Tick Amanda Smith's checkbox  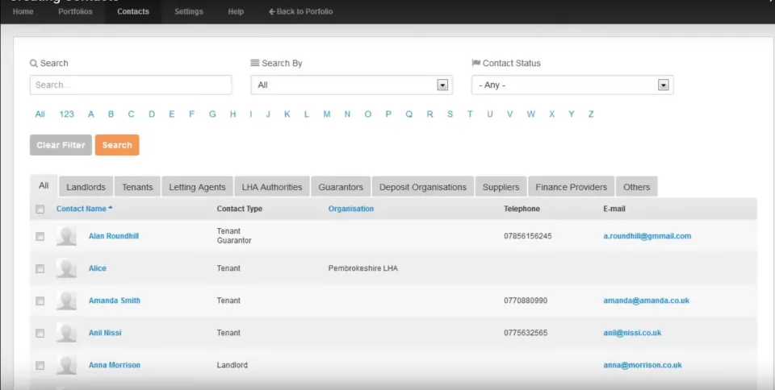pyautogui.click(x=40, y=301)
